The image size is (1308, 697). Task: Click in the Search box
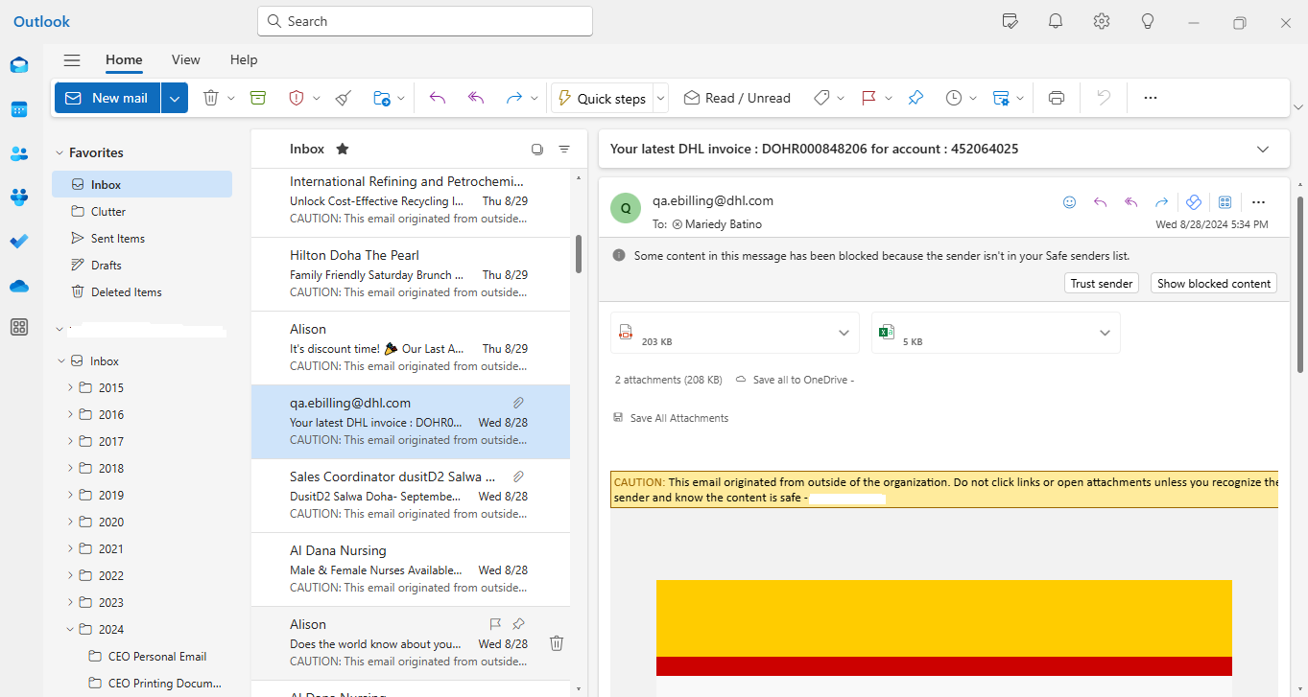(425, 21)
